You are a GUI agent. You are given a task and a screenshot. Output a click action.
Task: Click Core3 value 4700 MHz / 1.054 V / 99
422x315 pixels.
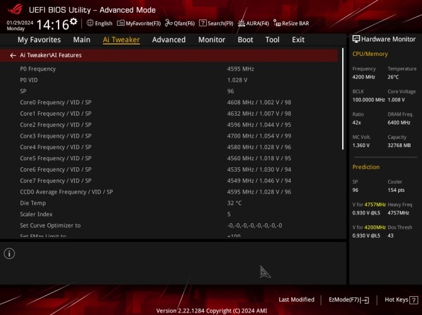click(259, 136)
